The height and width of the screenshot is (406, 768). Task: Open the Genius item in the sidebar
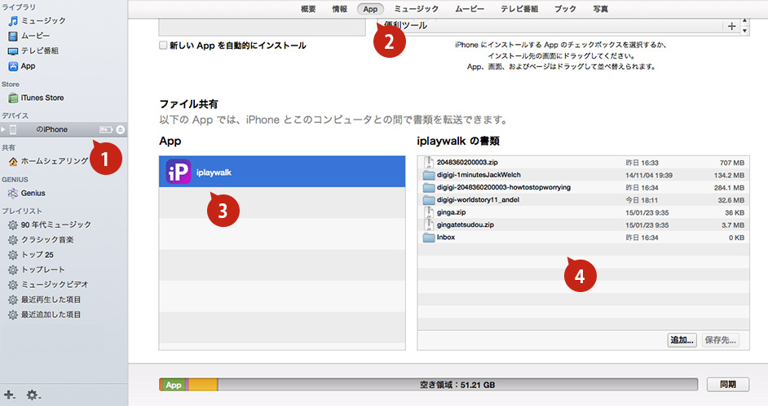pyautogui.click(x=27, y=193)
